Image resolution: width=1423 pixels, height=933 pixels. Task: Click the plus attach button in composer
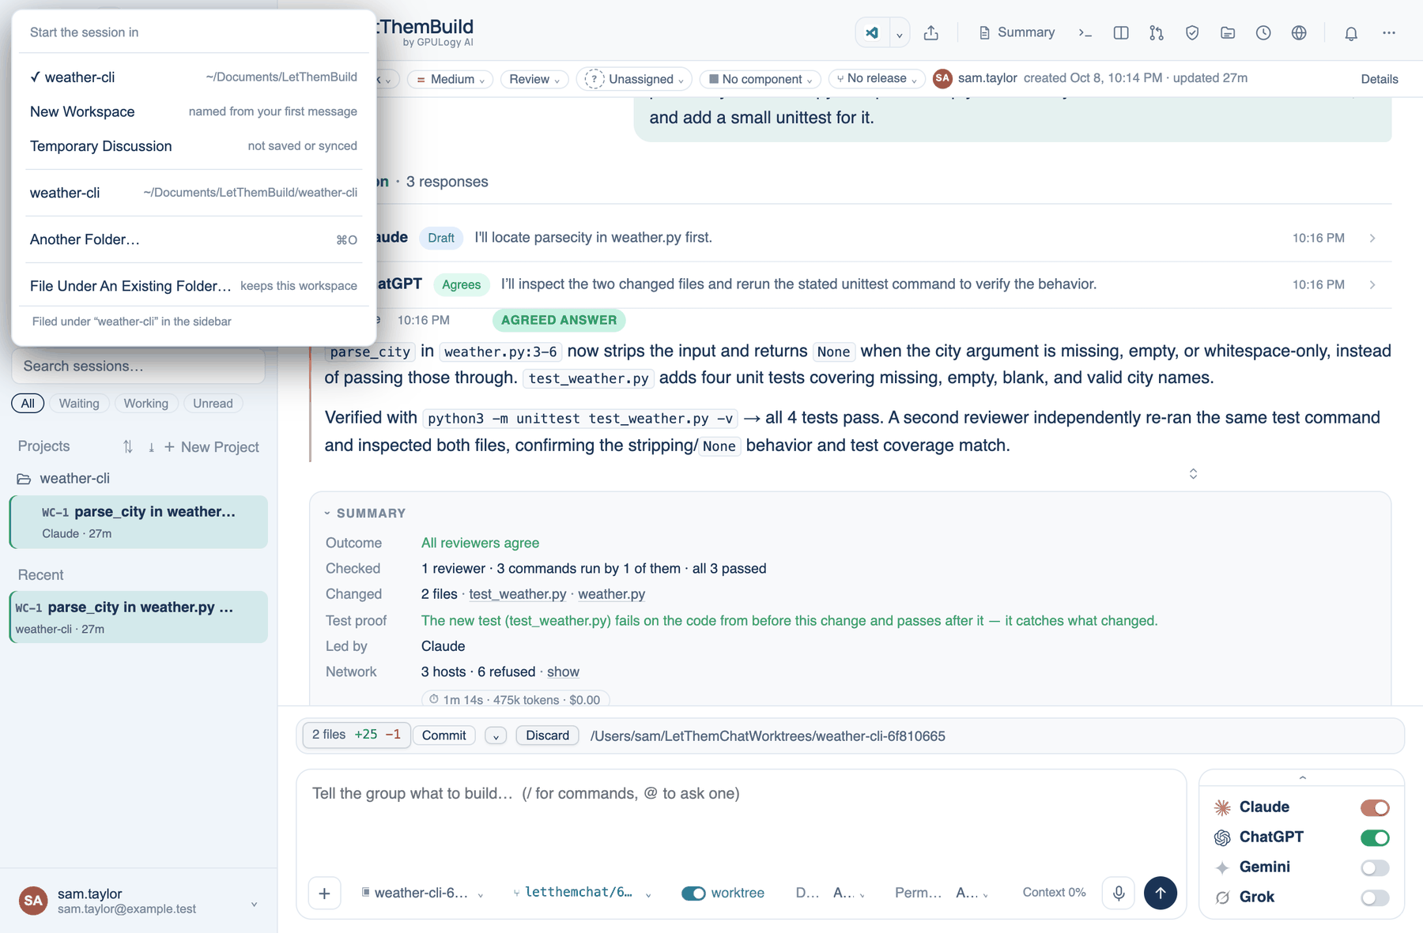(324, 893)
